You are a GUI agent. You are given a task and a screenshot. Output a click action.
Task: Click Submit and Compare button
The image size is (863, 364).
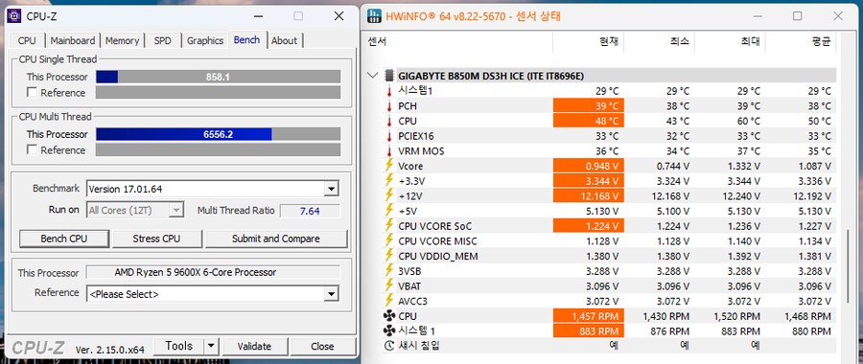tap(276, 239)
